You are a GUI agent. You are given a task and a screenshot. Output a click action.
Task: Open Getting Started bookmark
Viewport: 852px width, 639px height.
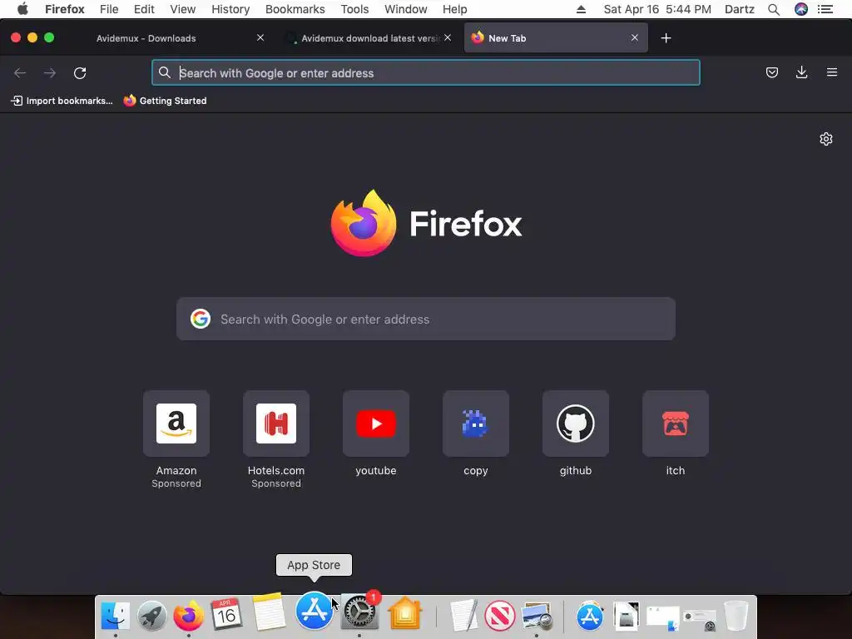[x=166, y=101]
